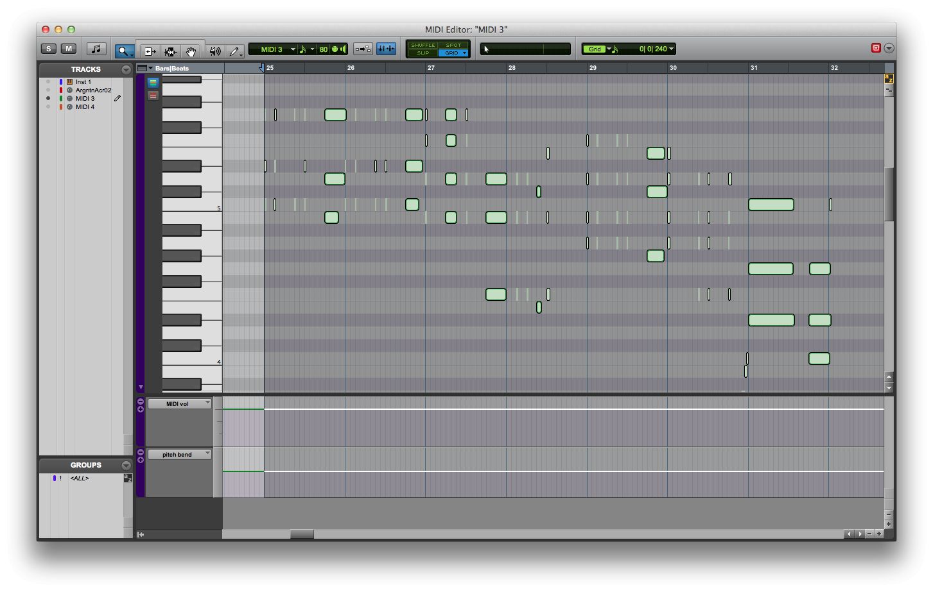Zoom in horizontally with bottom plus button
The height and width of the screenshot is (592, 933).
point(879,534)
